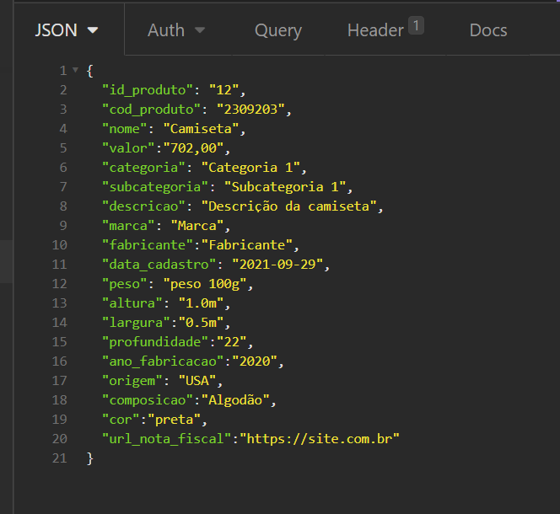Click the "peso 100g" value
This screenshot has width=560, height=514.
[205, 284]
